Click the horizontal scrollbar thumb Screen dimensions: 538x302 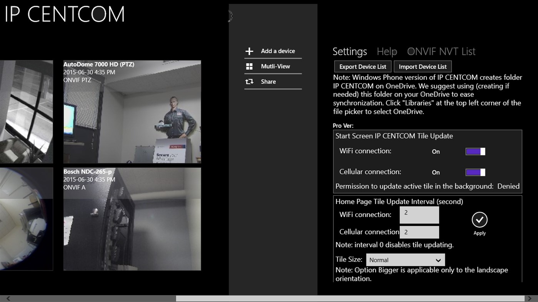(x=350, y=299)
